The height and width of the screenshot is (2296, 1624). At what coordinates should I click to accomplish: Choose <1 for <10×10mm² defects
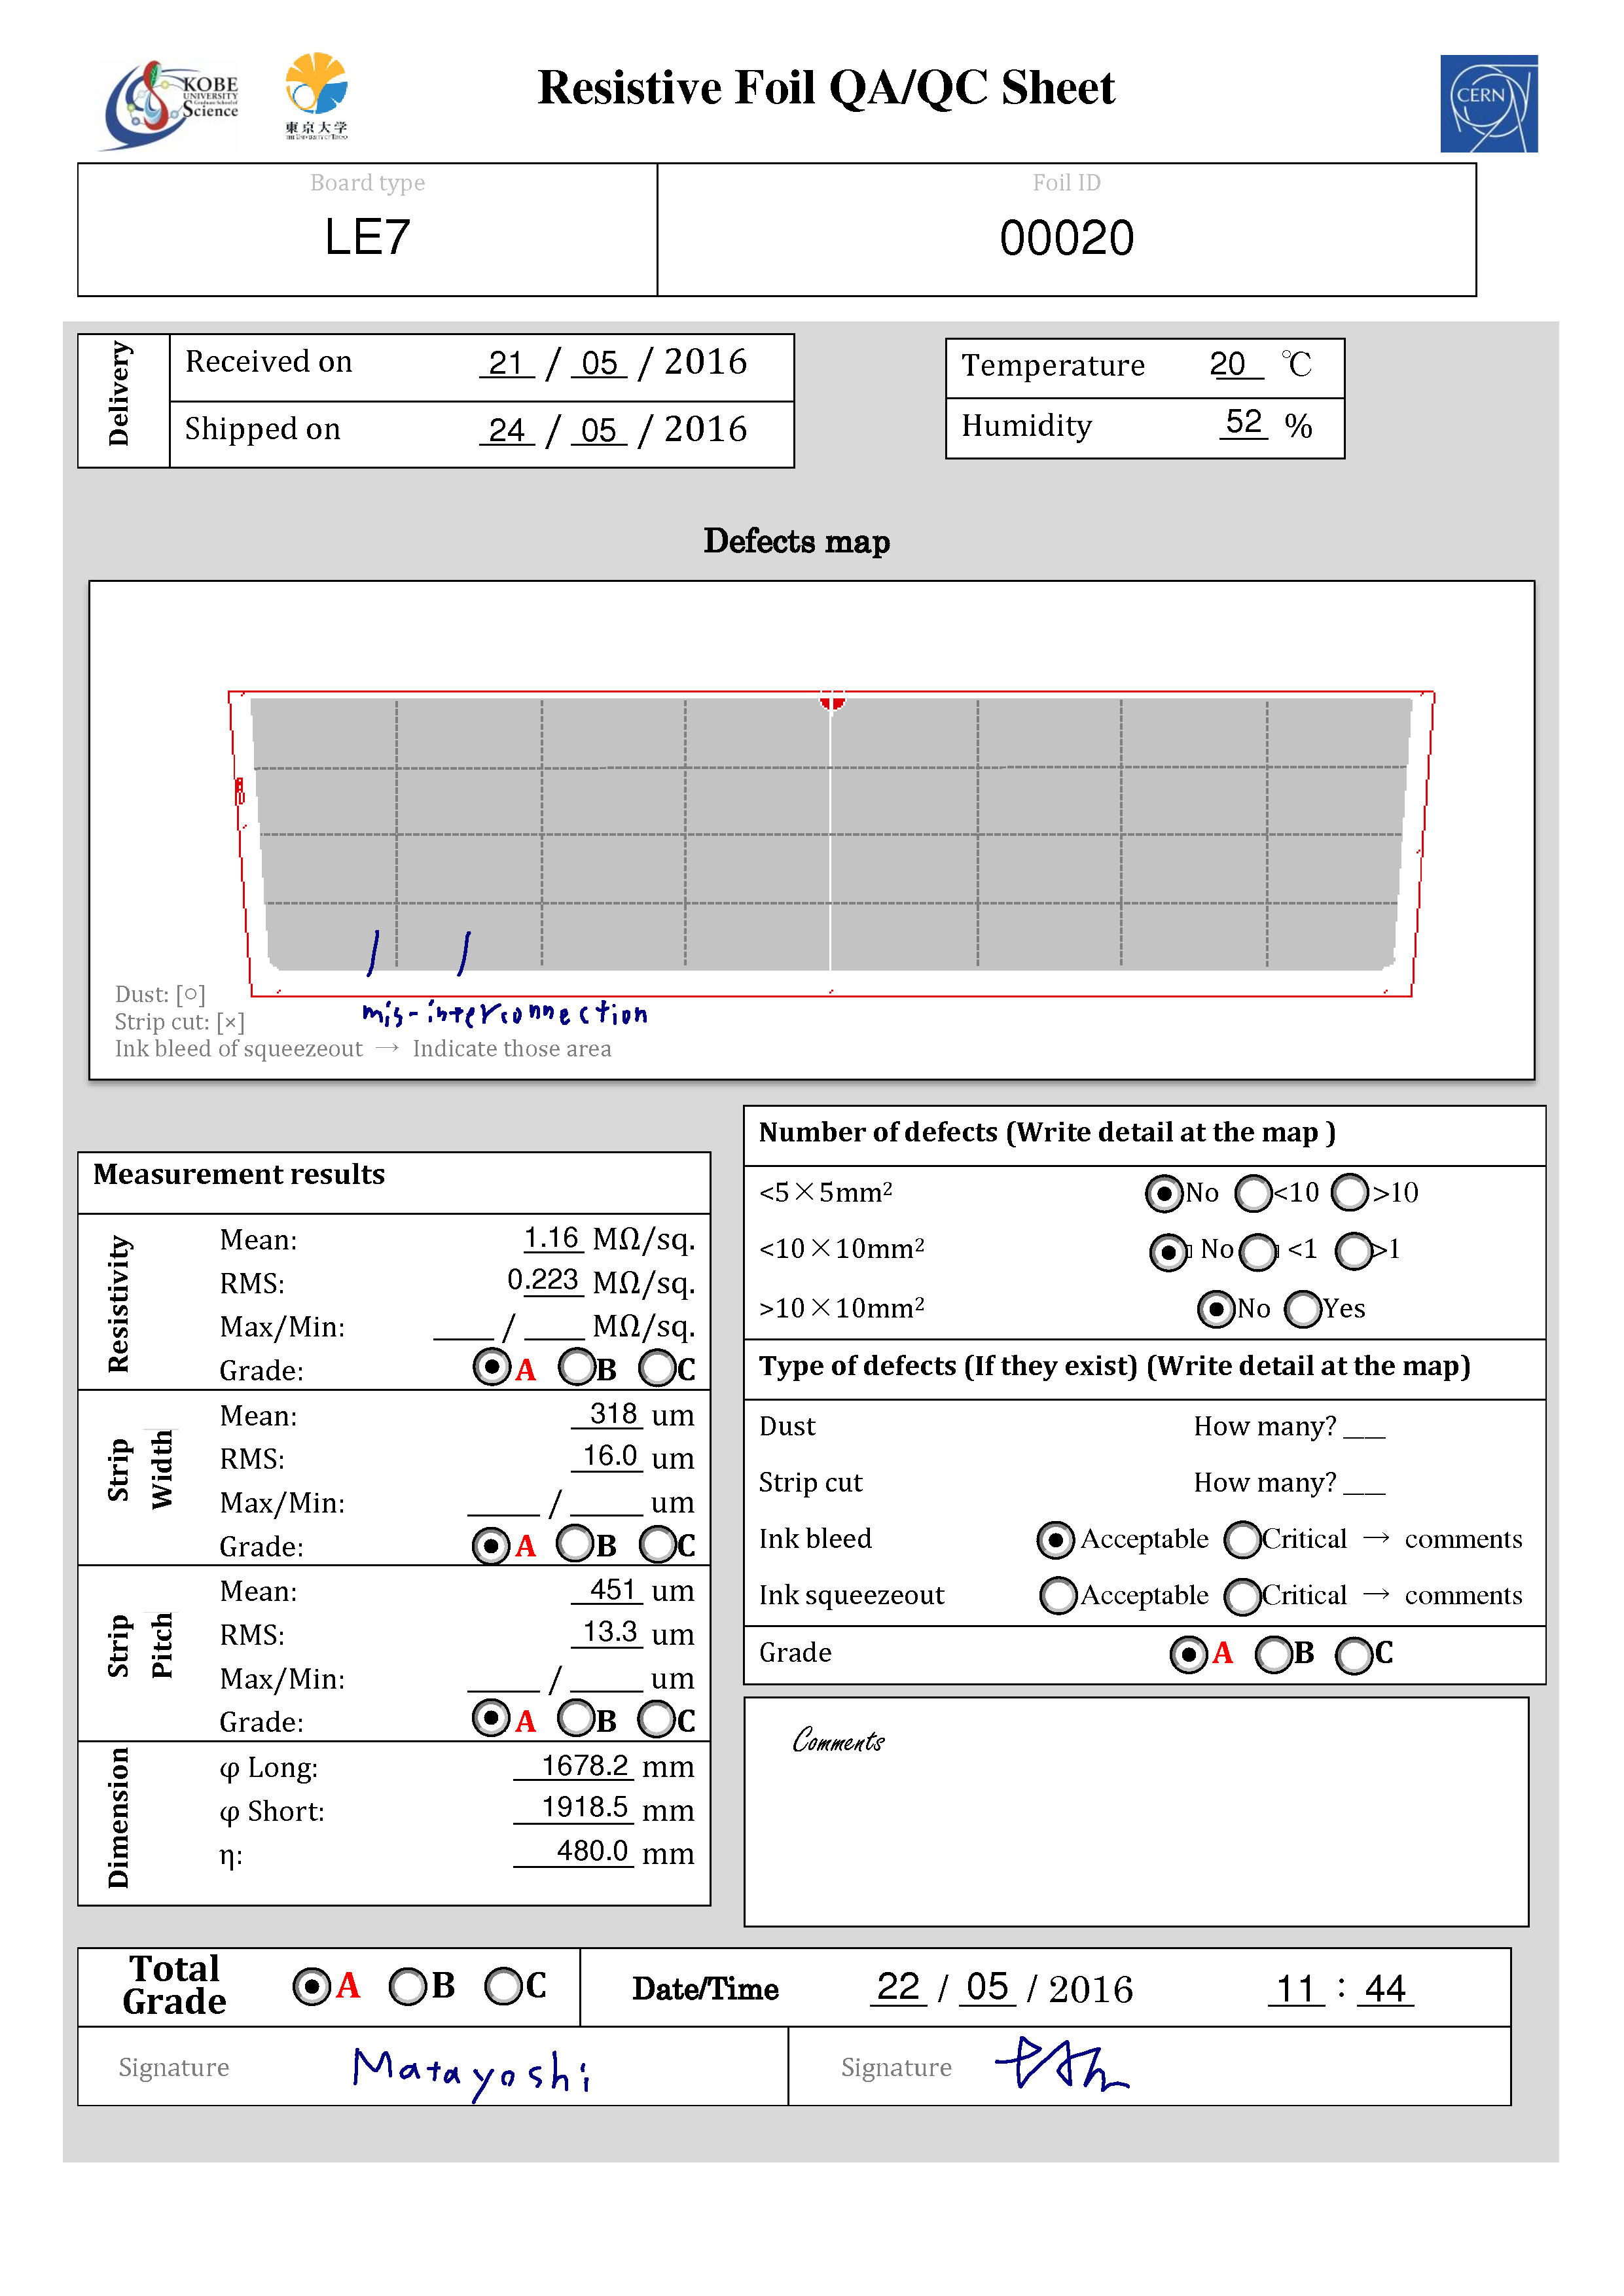point(1258,1251)
